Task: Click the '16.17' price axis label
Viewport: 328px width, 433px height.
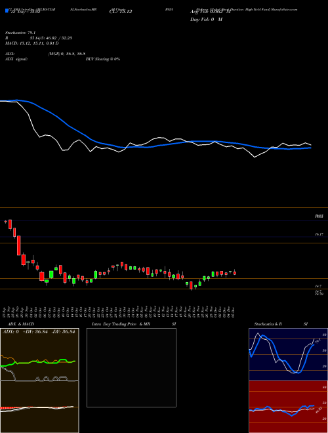Action: pyautogui.click(x=319, y=234)
